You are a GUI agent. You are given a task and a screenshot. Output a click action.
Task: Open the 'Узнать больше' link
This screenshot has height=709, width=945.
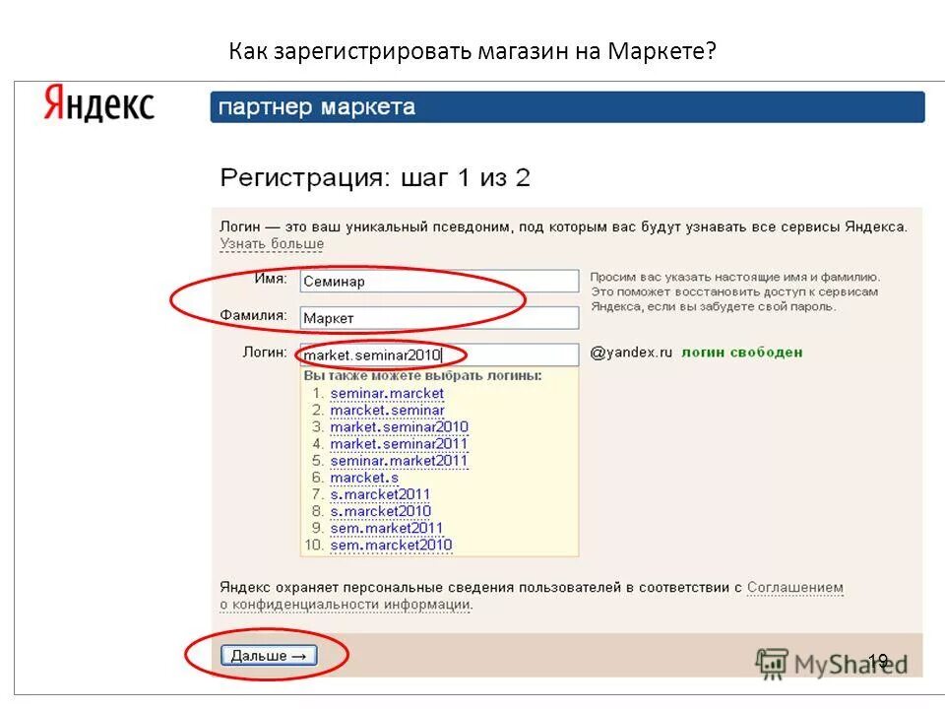[272, 244]
